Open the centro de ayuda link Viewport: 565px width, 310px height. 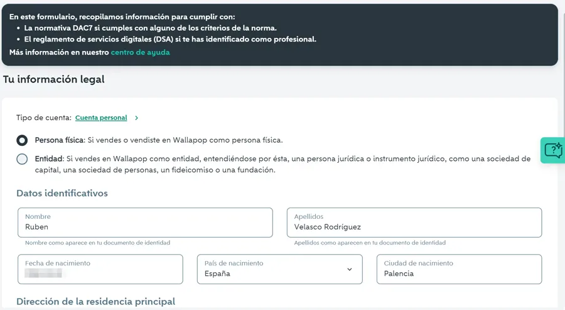coord(140,52)
